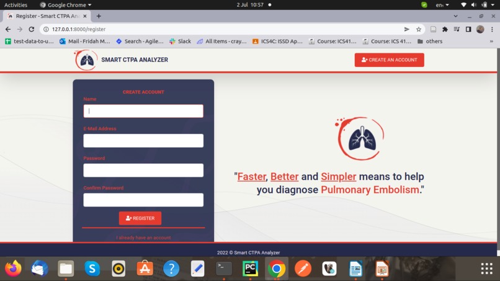Viewport: 500px width, 281px height.
Task: Go forward using the browser forward arrow
Action: click(x=20, y=29)
